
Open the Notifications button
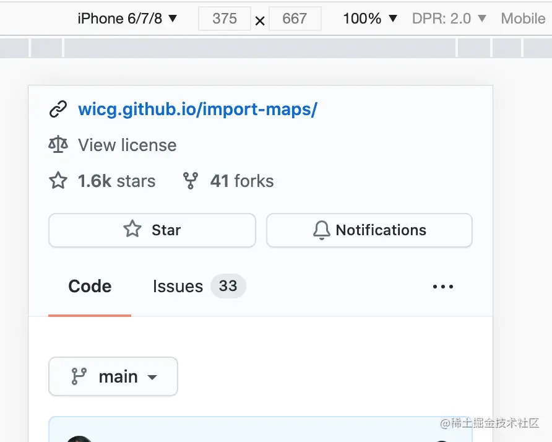pos(369,230)
